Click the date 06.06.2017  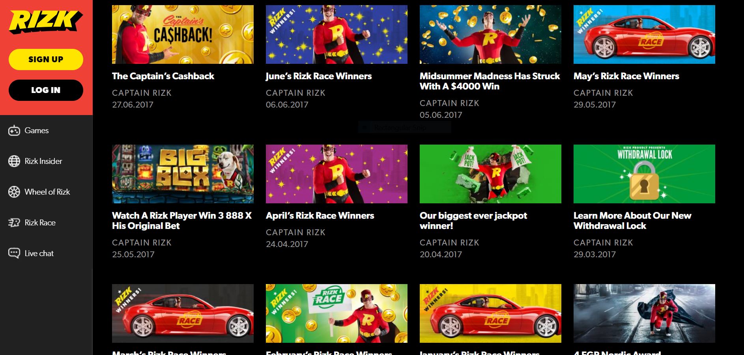coord(287,105)
